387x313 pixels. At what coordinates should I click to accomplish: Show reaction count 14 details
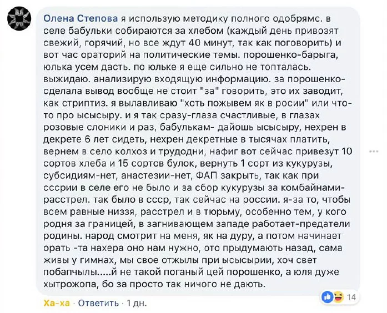tap(351, 297)
